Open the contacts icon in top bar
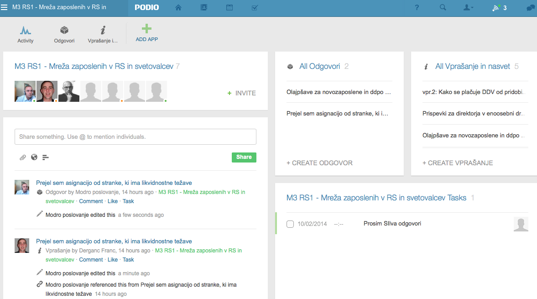 (204, 8)
